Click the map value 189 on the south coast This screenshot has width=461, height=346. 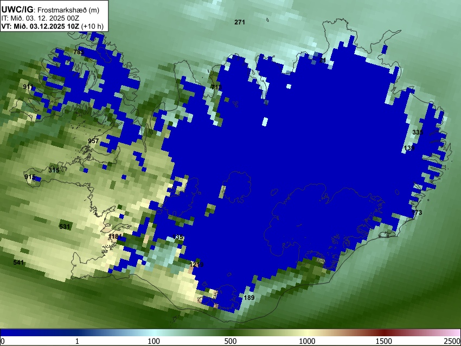click(x=249, y=298)
